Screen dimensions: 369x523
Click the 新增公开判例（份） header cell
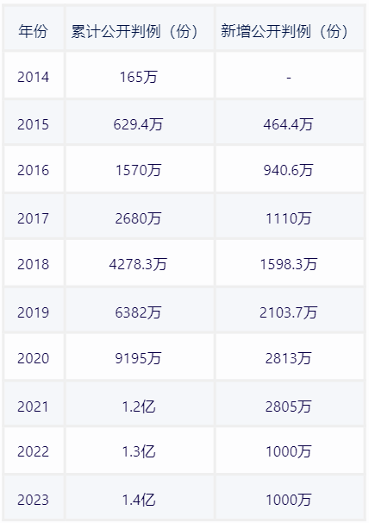[290, 28]
